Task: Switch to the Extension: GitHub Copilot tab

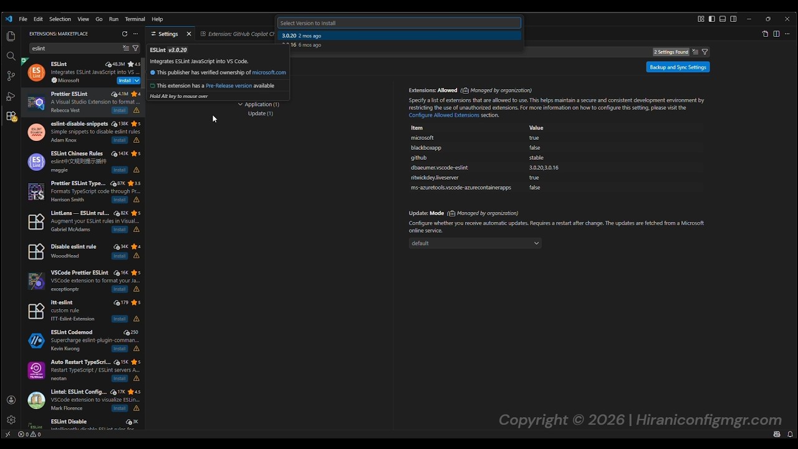Action: pyautogui.click(x=238, y=34)
